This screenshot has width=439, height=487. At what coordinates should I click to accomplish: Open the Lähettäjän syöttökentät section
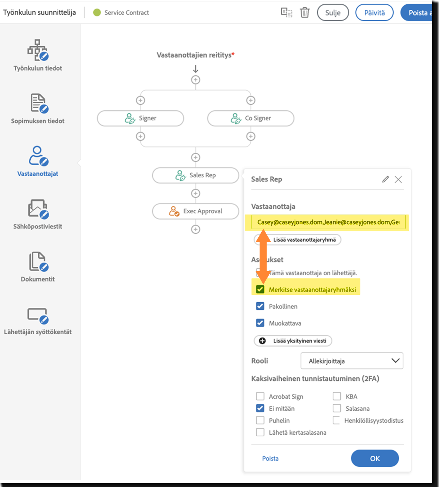[x=38, y=321]
